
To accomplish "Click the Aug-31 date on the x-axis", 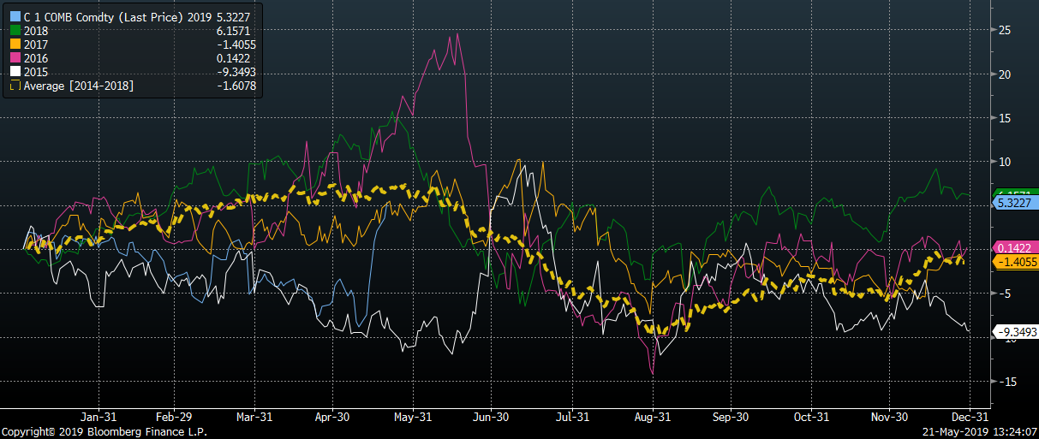I will pos(652,417).
